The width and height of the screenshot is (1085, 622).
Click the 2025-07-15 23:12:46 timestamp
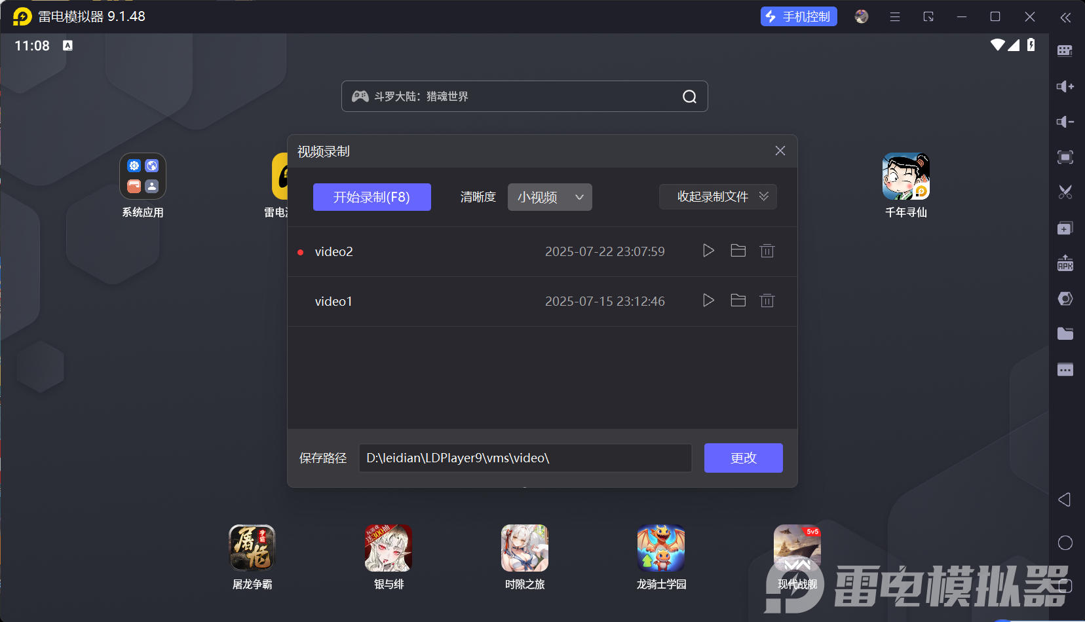click(605, 301)
